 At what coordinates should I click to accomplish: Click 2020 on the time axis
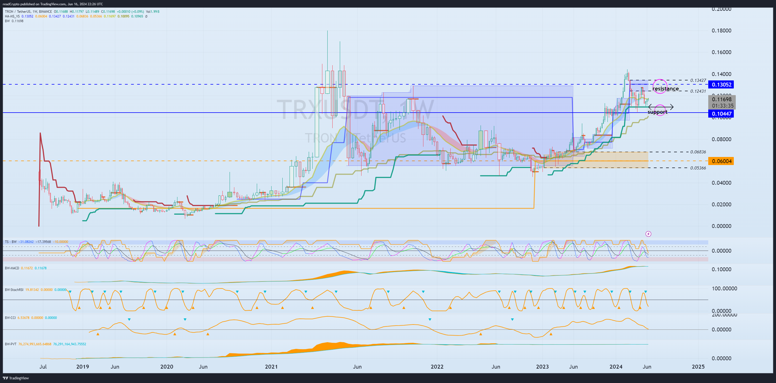(167, 367)
